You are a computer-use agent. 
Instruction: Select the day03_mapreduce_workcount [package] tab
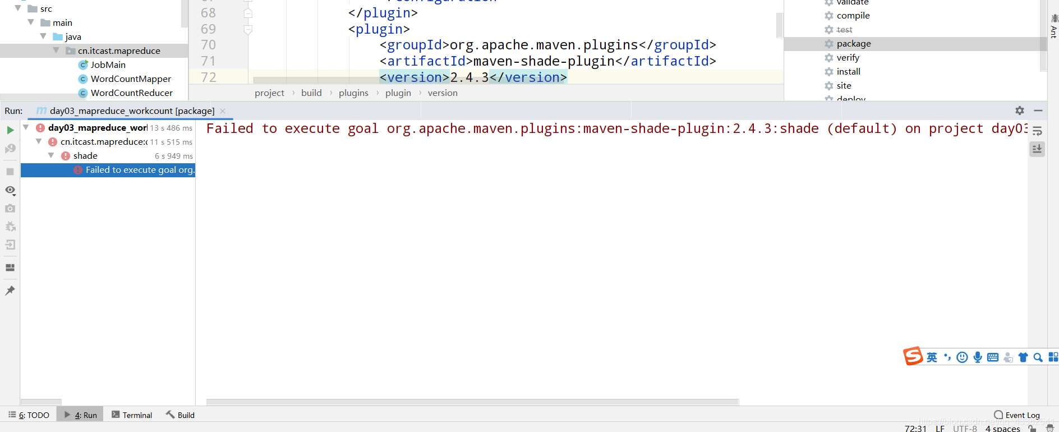coord(132,111)
